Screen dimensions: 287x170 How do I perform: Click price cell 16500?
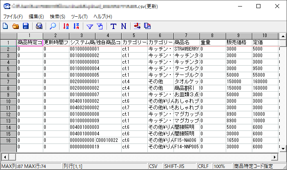pos(239,140)
